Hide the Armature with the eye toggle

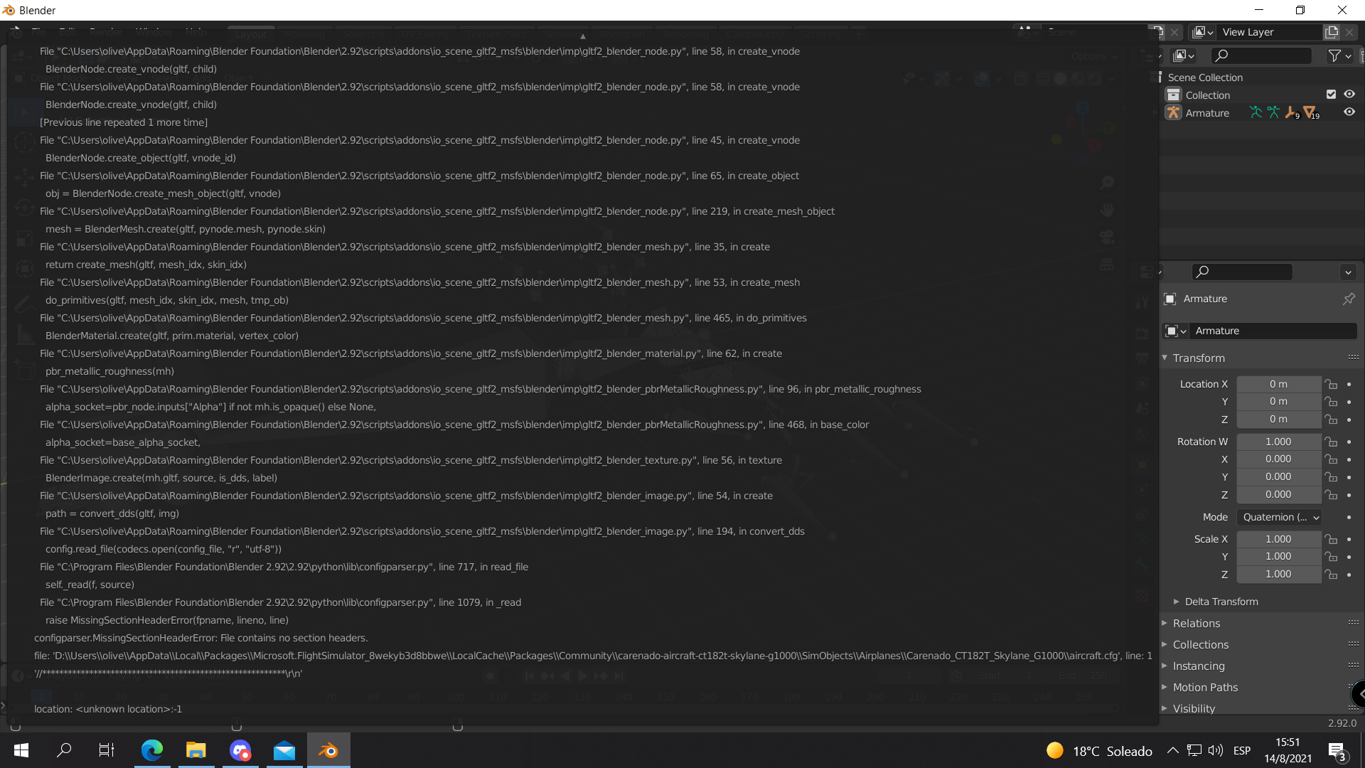click(1350, 112)
